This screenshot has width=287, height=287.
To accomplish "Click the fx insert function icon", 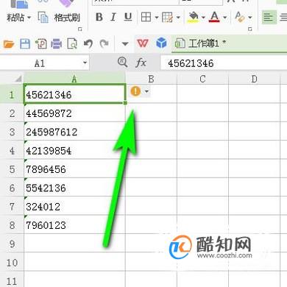I will pos(141,63).
